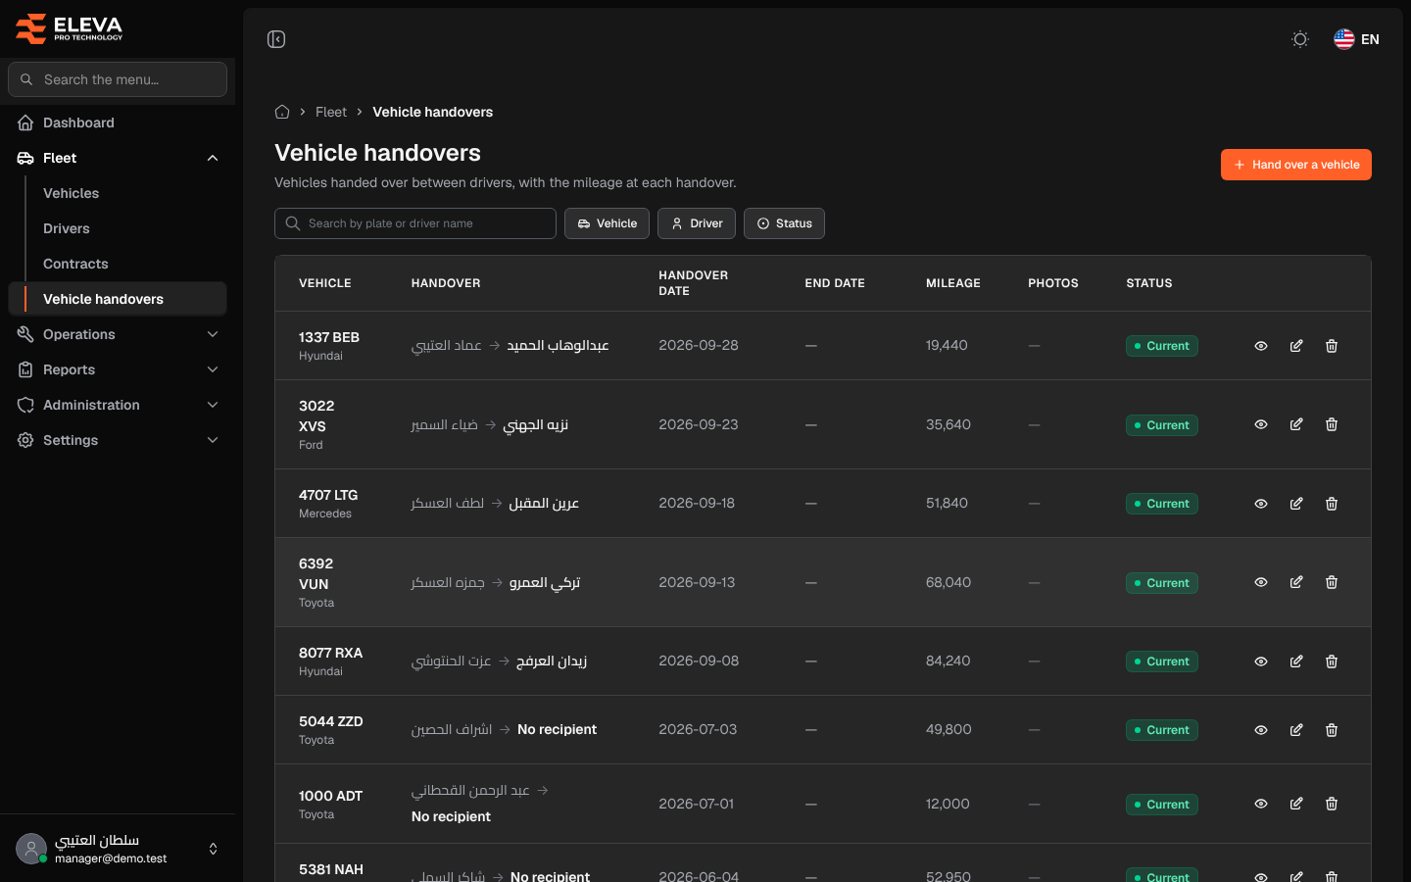Expand the Settings menu section
The width and height of the screenshot is (1411, 882).
[x=118, y=440]
